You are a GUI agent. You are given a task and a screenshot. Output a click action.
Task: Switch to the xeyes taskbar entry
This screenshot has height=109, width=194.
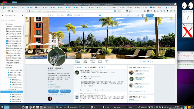click(117, 107)
